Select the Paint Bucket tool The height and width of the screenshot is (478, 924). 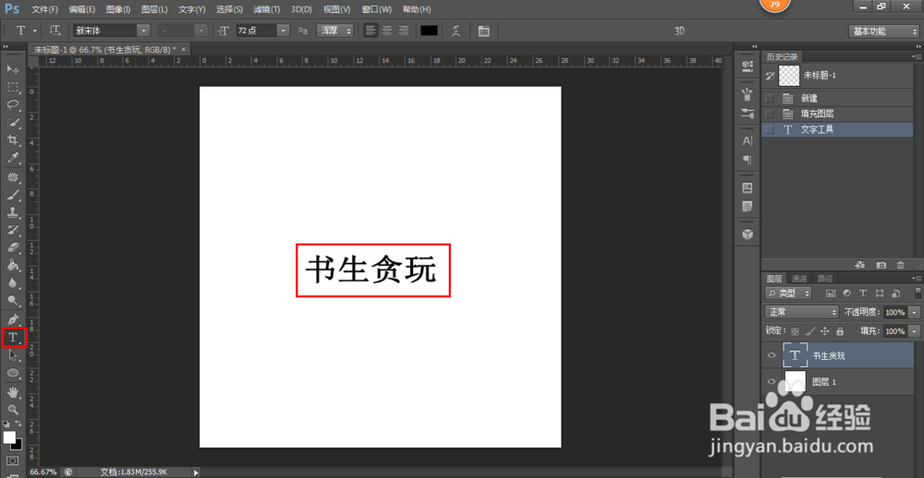(13, 266)
